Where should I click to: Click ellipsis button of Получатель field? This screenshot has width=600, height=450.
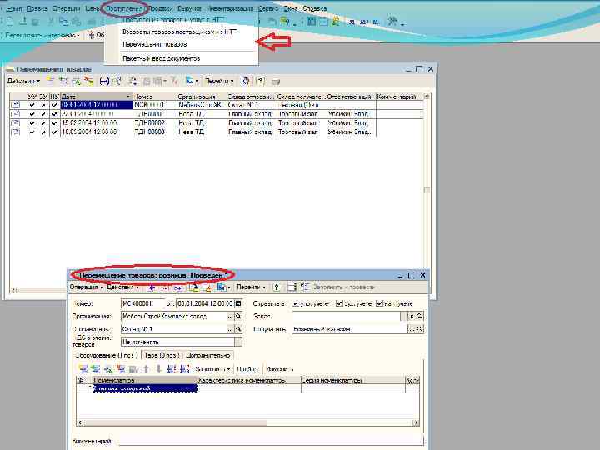(x=412, y=329)
